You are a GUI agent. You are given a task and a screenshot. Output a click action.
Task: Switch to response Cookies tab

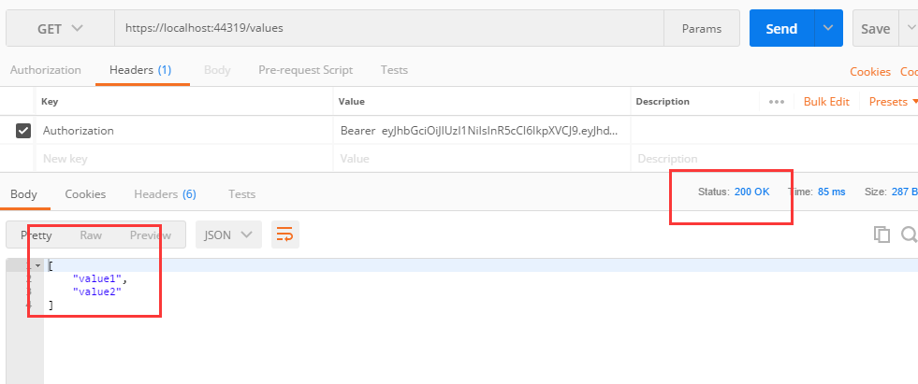[85, 194]
